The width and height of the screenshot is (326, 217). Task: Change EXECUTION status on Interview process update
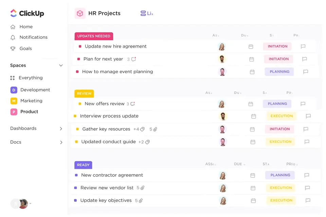[282, 116]
